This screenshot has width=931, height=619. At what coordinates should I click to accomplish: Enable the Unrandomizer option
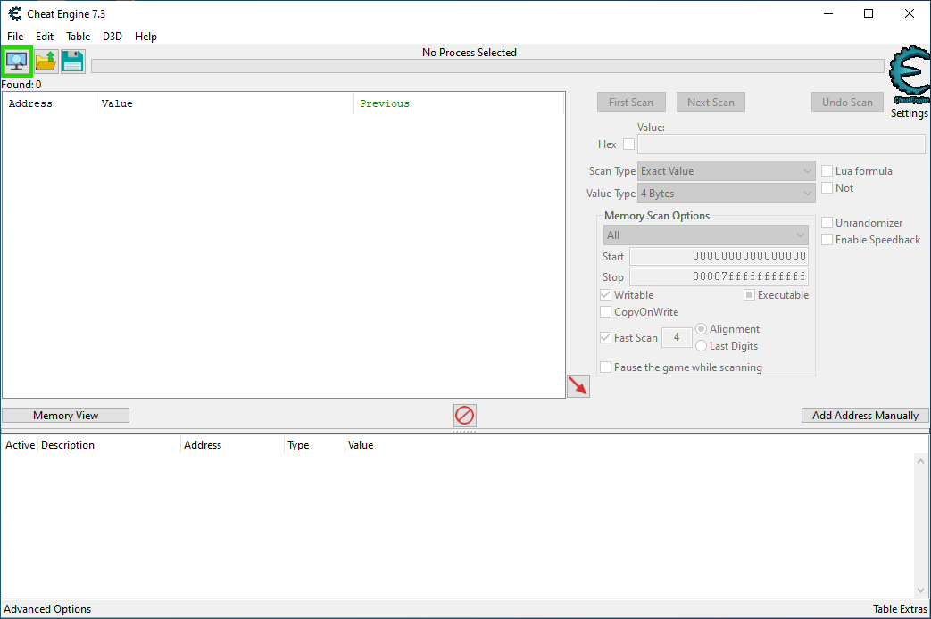tap(827, 223)
